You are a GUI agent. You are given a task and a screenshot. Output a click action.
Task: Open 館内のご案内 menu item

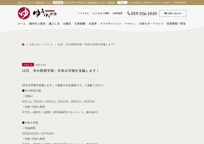[x=37, y=23]
